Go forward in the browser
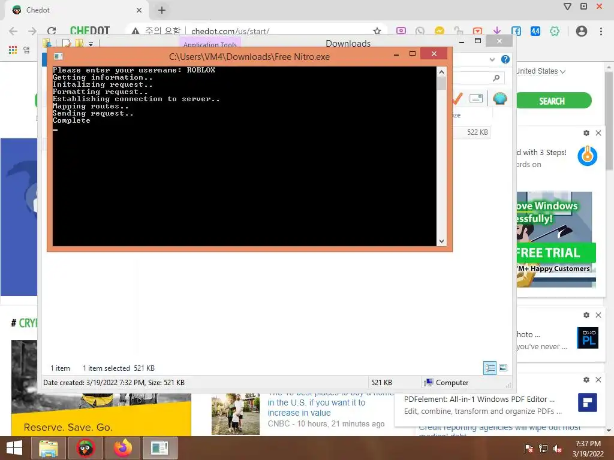The image size is (614, 460). (x=32, y=31)
